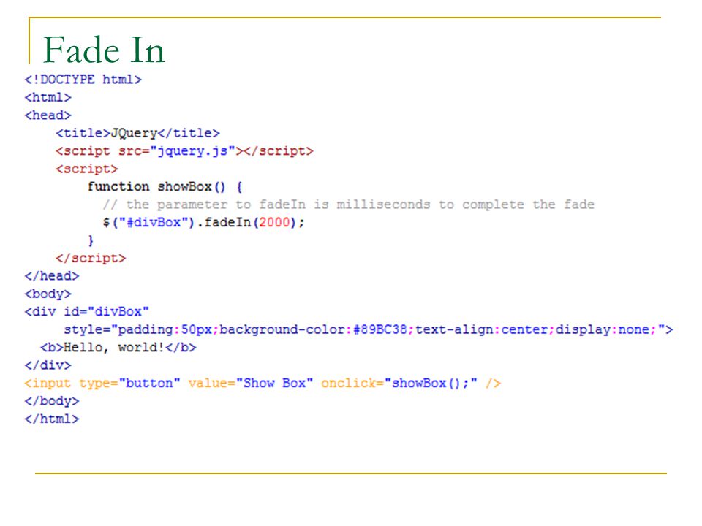The height and width of the screenshot is (526, 702).
Task: Click the closing '</script>' tag line
Action: [x=91, y=259]
